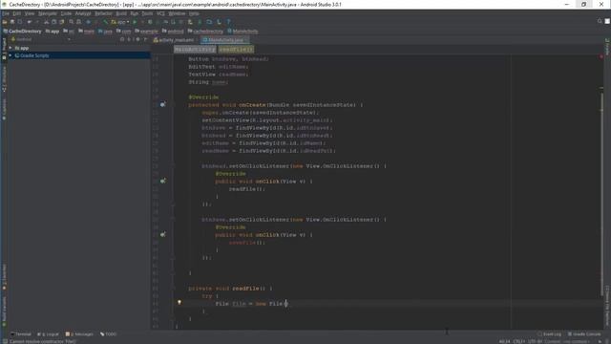Screen dimensions: 611x344
Task: Click the red error indicator atop editor scrollbar
Action: pos(601,56)
